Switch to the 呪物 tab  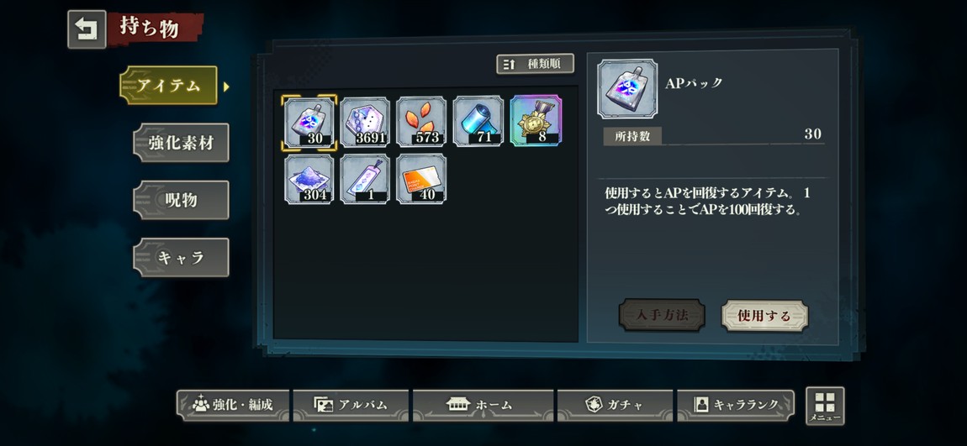[181, 200]
